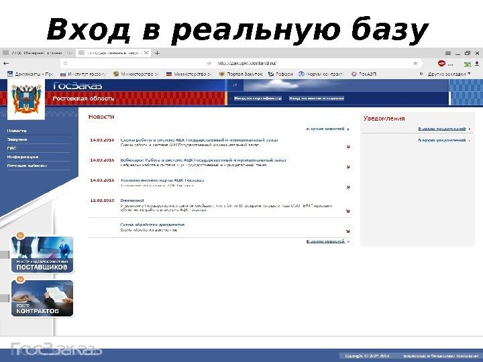This screenshot has height=362, width=483.
Task: Open the second Министерство bookmark with flag
Action: (189, 74)
